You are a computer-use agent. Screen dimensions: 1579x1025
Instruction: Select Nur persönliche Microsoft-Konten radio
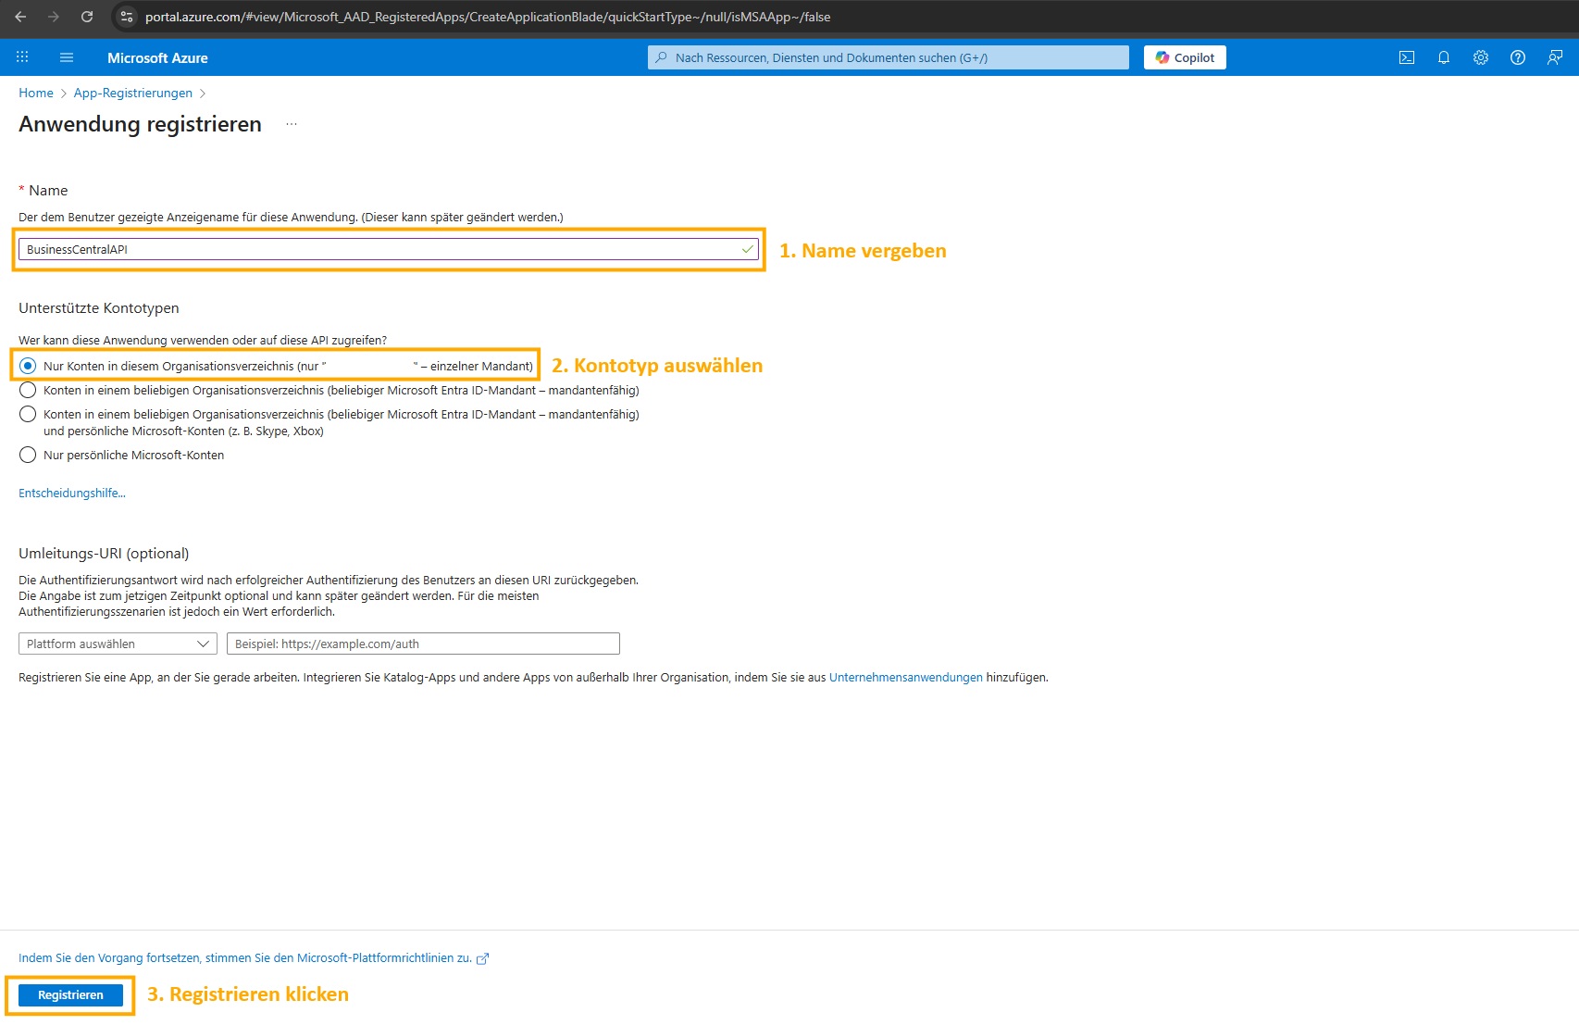coord(28,455)
